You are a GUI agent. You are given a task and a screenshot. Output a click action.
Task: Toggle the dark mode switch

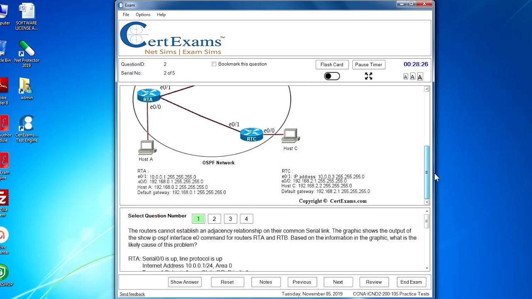click(332, 76)
